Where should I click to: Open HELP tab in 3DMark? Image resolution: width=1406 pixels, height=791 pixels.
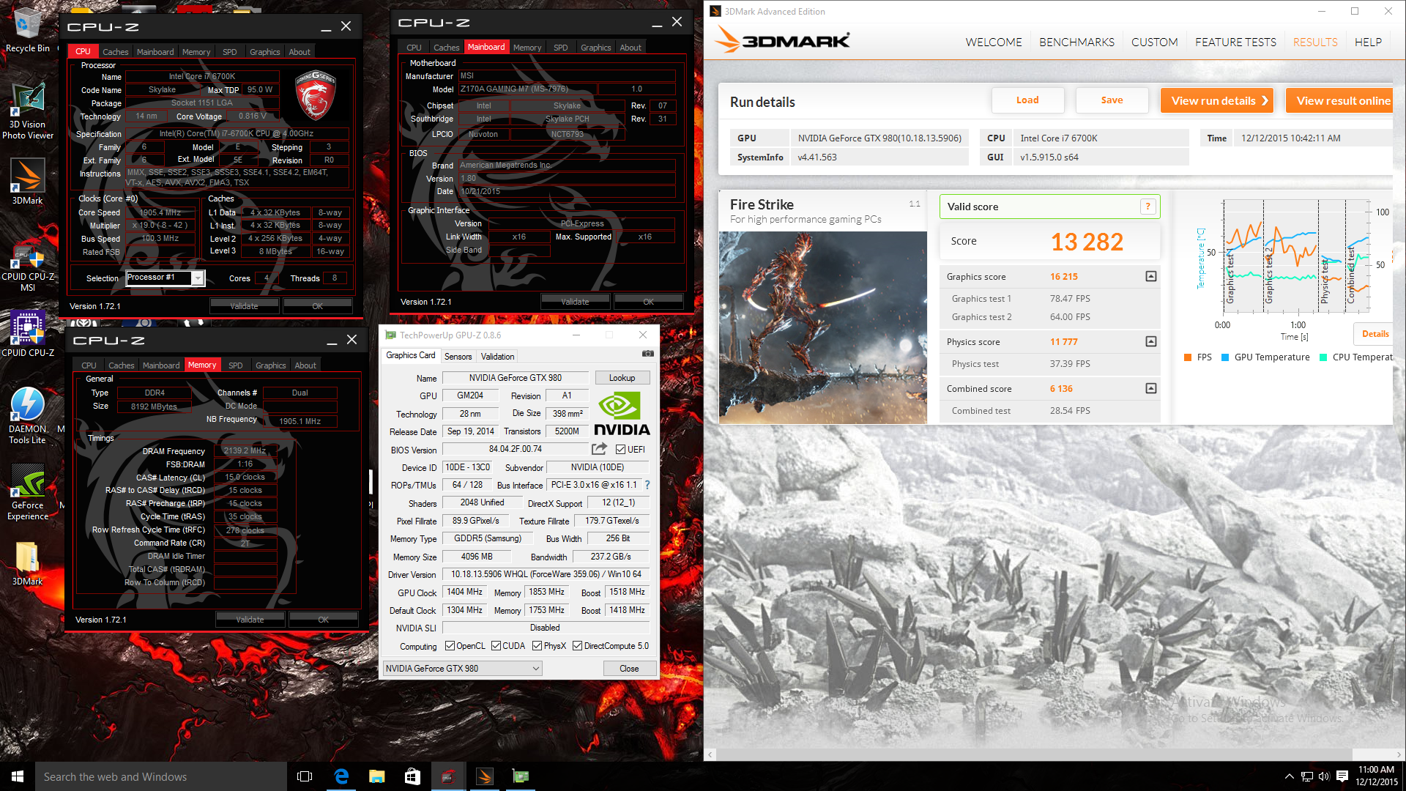click(1367, 42)
